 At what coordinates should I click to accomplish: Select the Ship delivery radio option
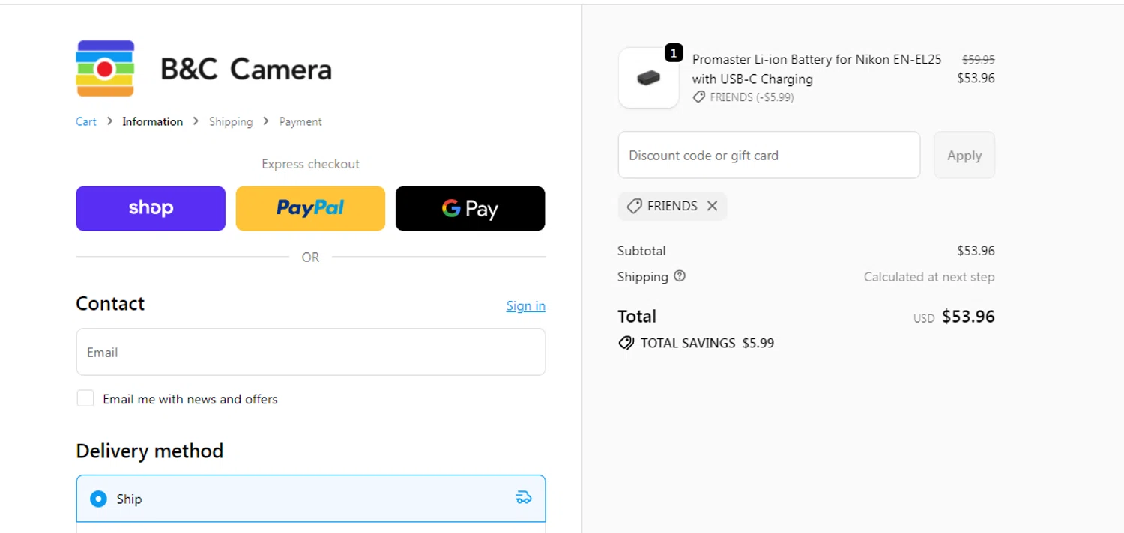pyautogui.click(x=98, y=499)
